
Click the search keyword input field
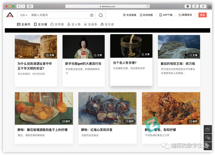coord(58,15)
